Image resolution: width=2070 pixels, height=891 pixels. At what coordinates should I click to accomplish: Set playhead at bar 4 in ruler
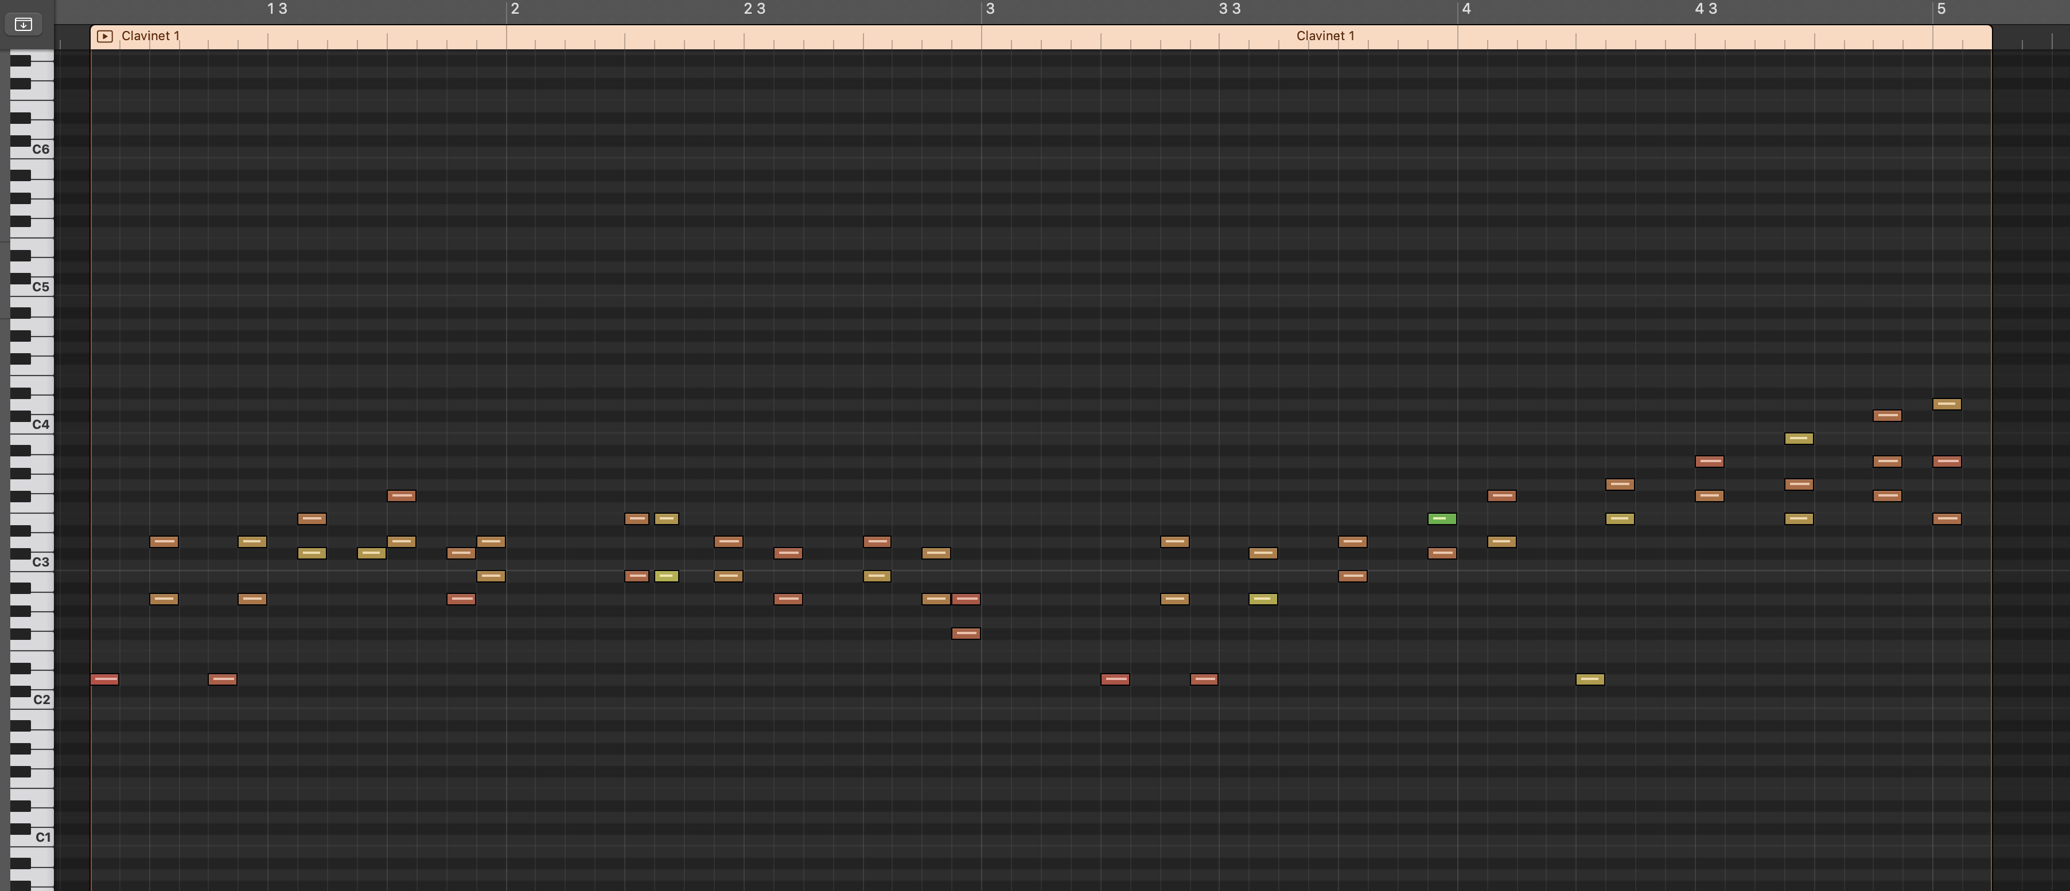point(1466,9)
